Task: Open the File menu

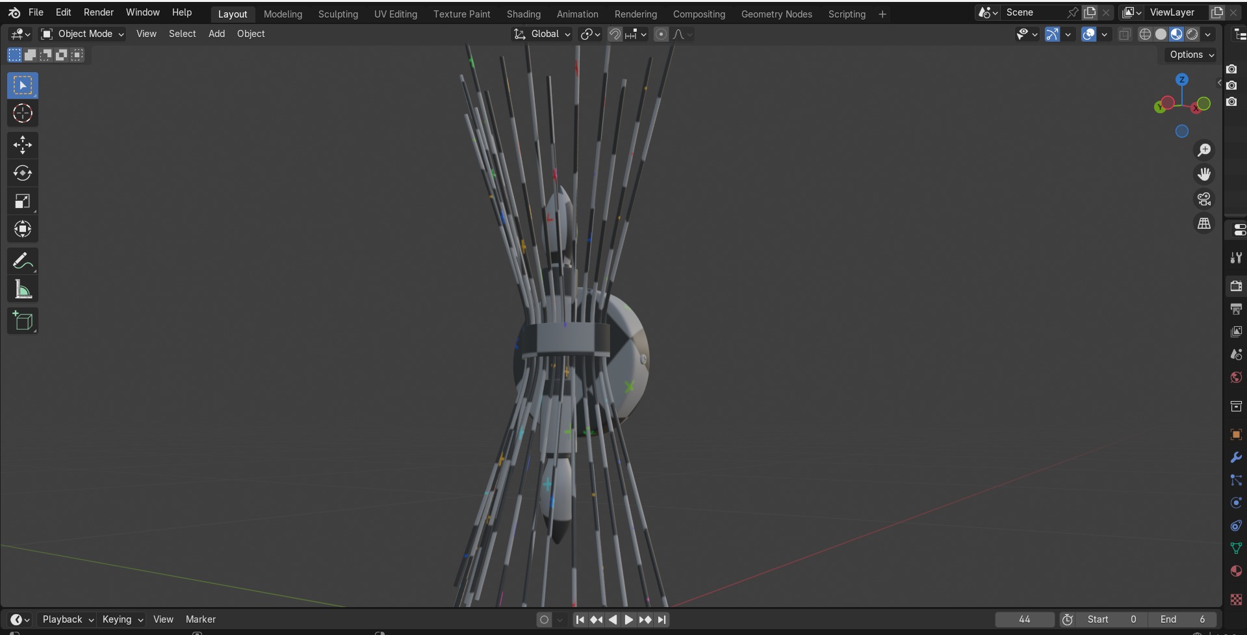Action: tap(36, 12)
